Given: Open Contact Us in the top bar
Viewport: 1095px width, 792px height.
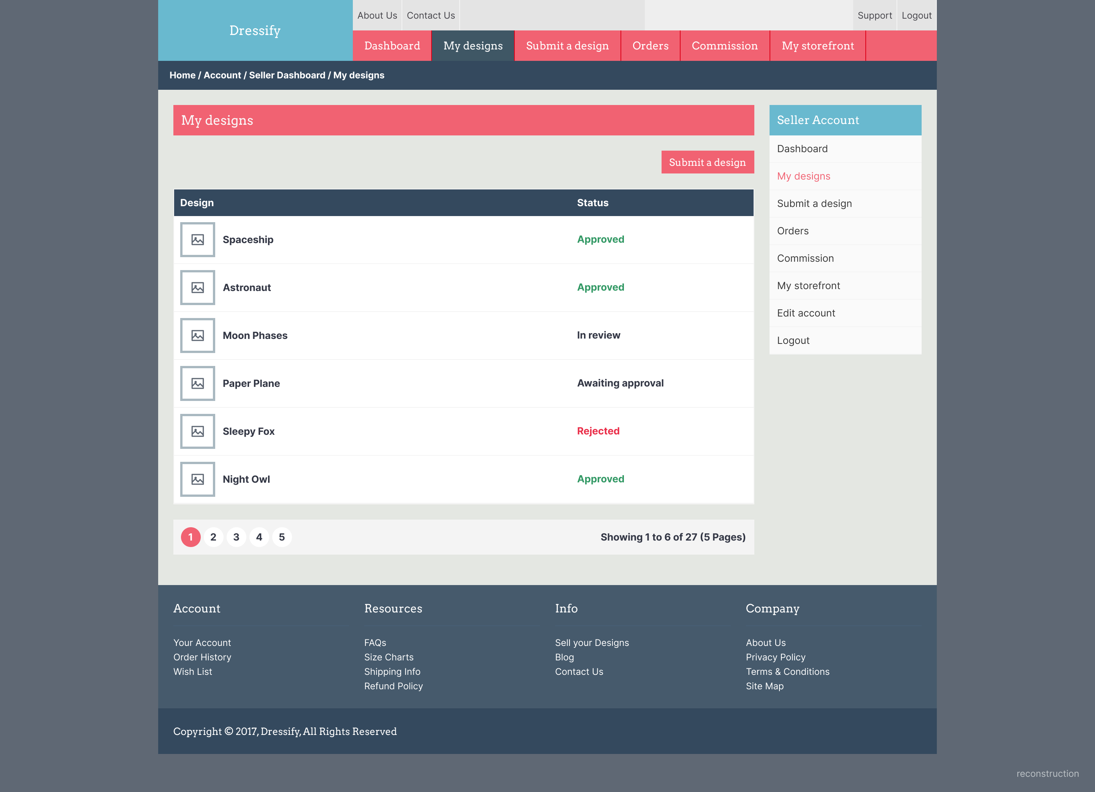Looking at the screenshot, I should (431, 16).
